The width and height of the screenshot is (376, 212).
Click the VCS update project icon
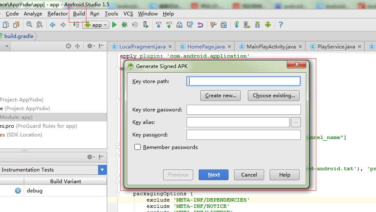pyautogui.click(x=159, y=25)
